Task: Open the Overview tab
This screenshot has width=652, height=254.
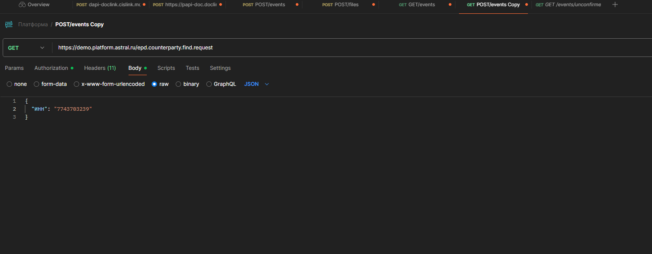Action: pyautogui.click(x=34, y=5)
